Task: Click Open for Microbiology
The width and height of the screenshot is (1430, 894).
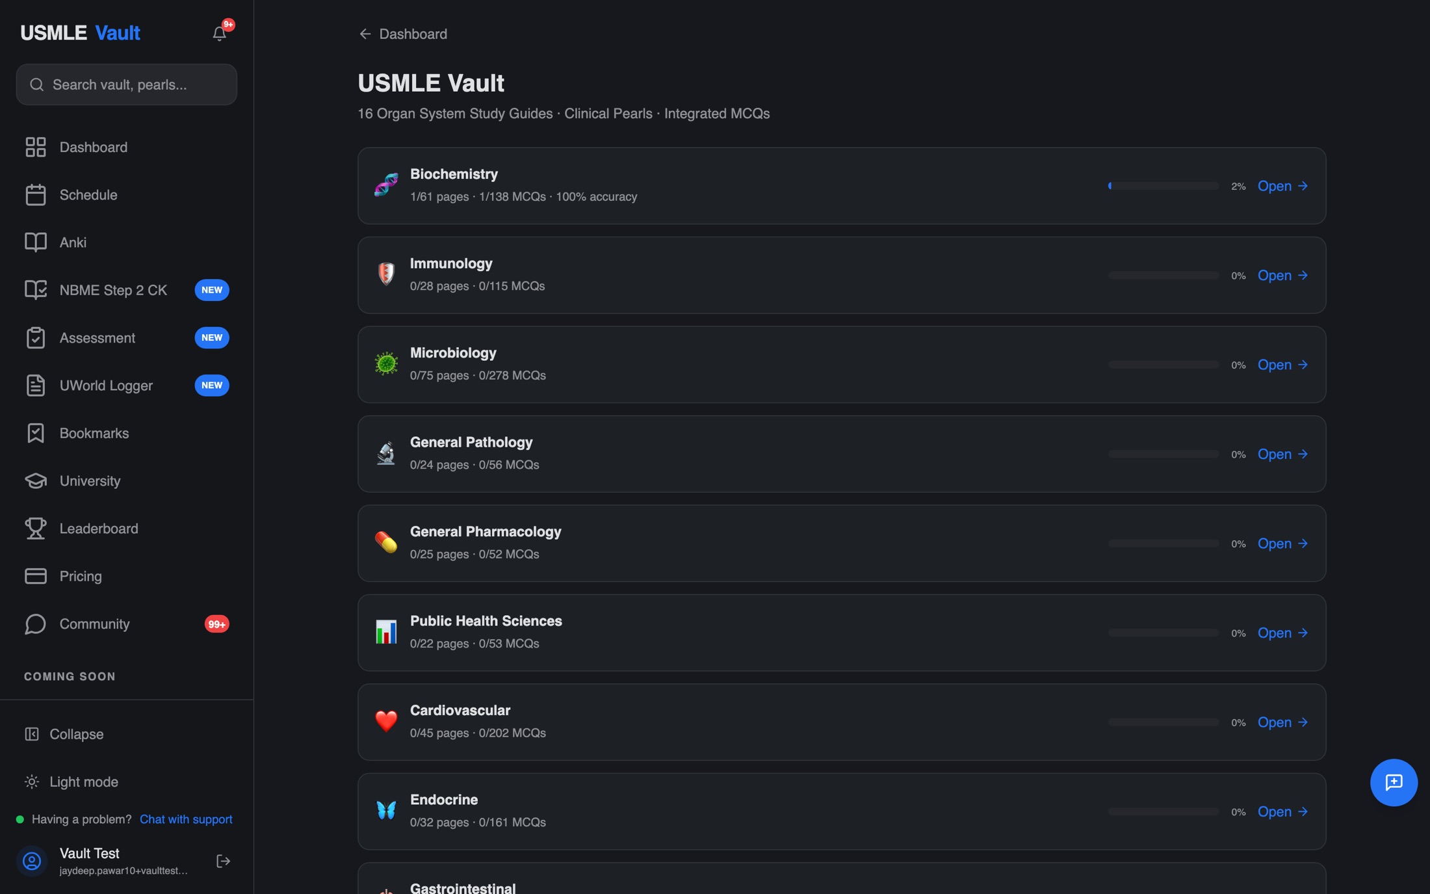Action: (1283, 365)
